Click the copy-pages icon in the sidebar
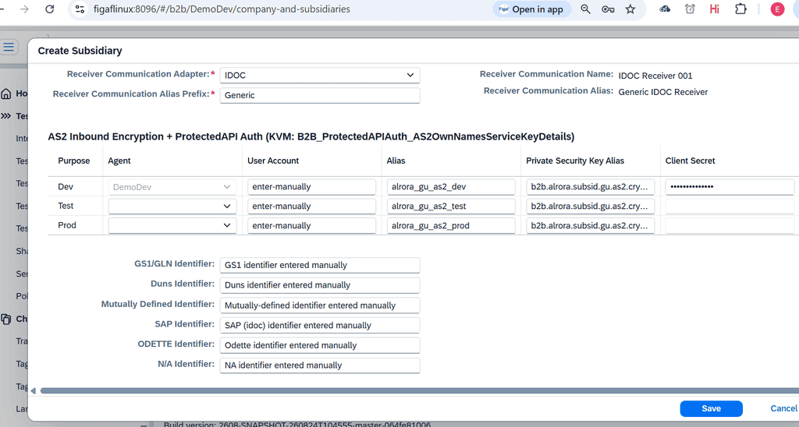The width and height of the screenshot is (799, 427). click(6, 319)
